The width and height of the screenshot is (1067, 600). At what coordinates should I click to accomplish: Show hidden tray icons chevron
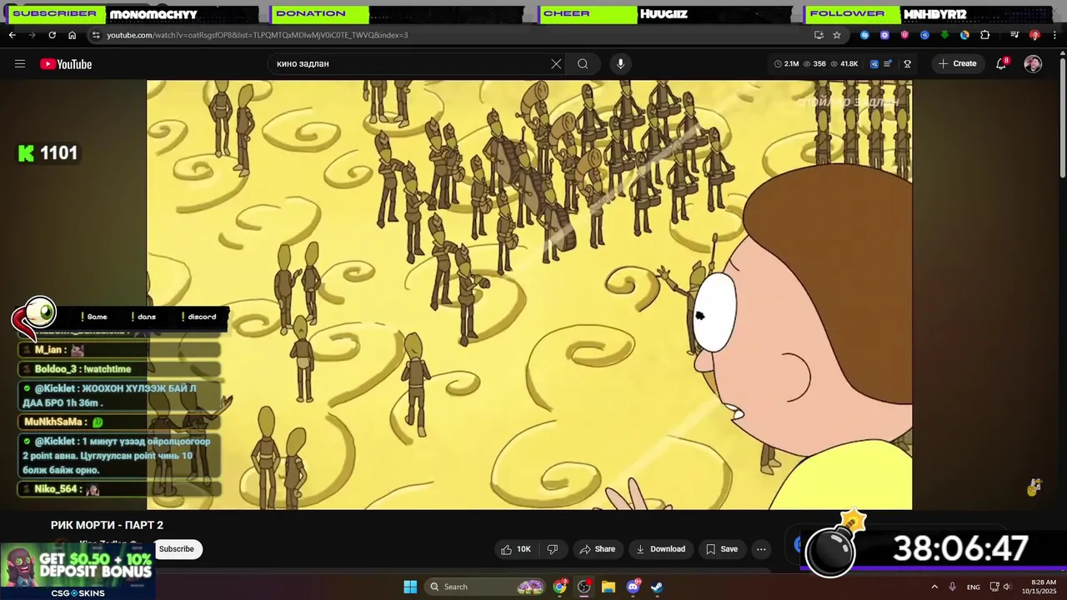coord(934,587)
